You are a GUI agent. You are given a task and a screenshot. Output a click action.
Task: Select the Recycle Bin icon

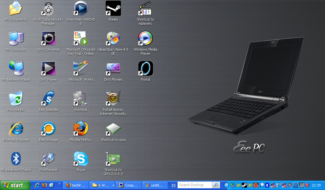tap(16, 99)
